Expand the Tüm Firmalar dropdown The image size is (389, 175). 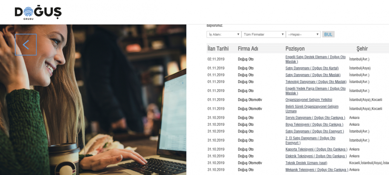(263, 35)
